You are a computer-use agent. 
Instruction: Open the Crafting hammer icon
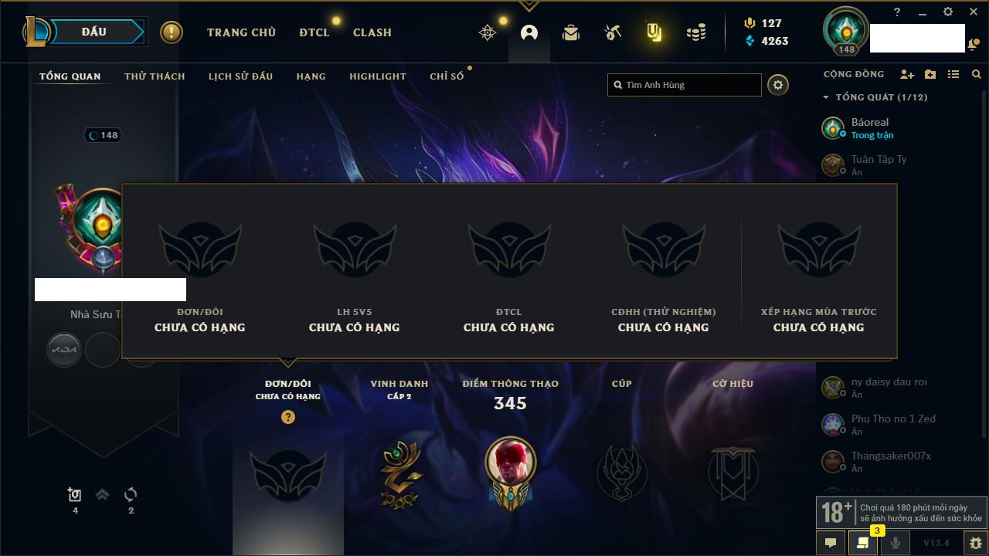(613, 32)
